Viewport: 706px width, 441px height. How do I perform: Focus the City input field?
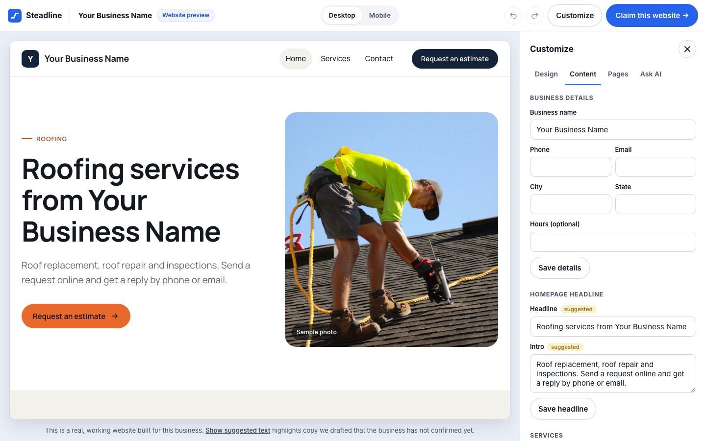point(571,204)
